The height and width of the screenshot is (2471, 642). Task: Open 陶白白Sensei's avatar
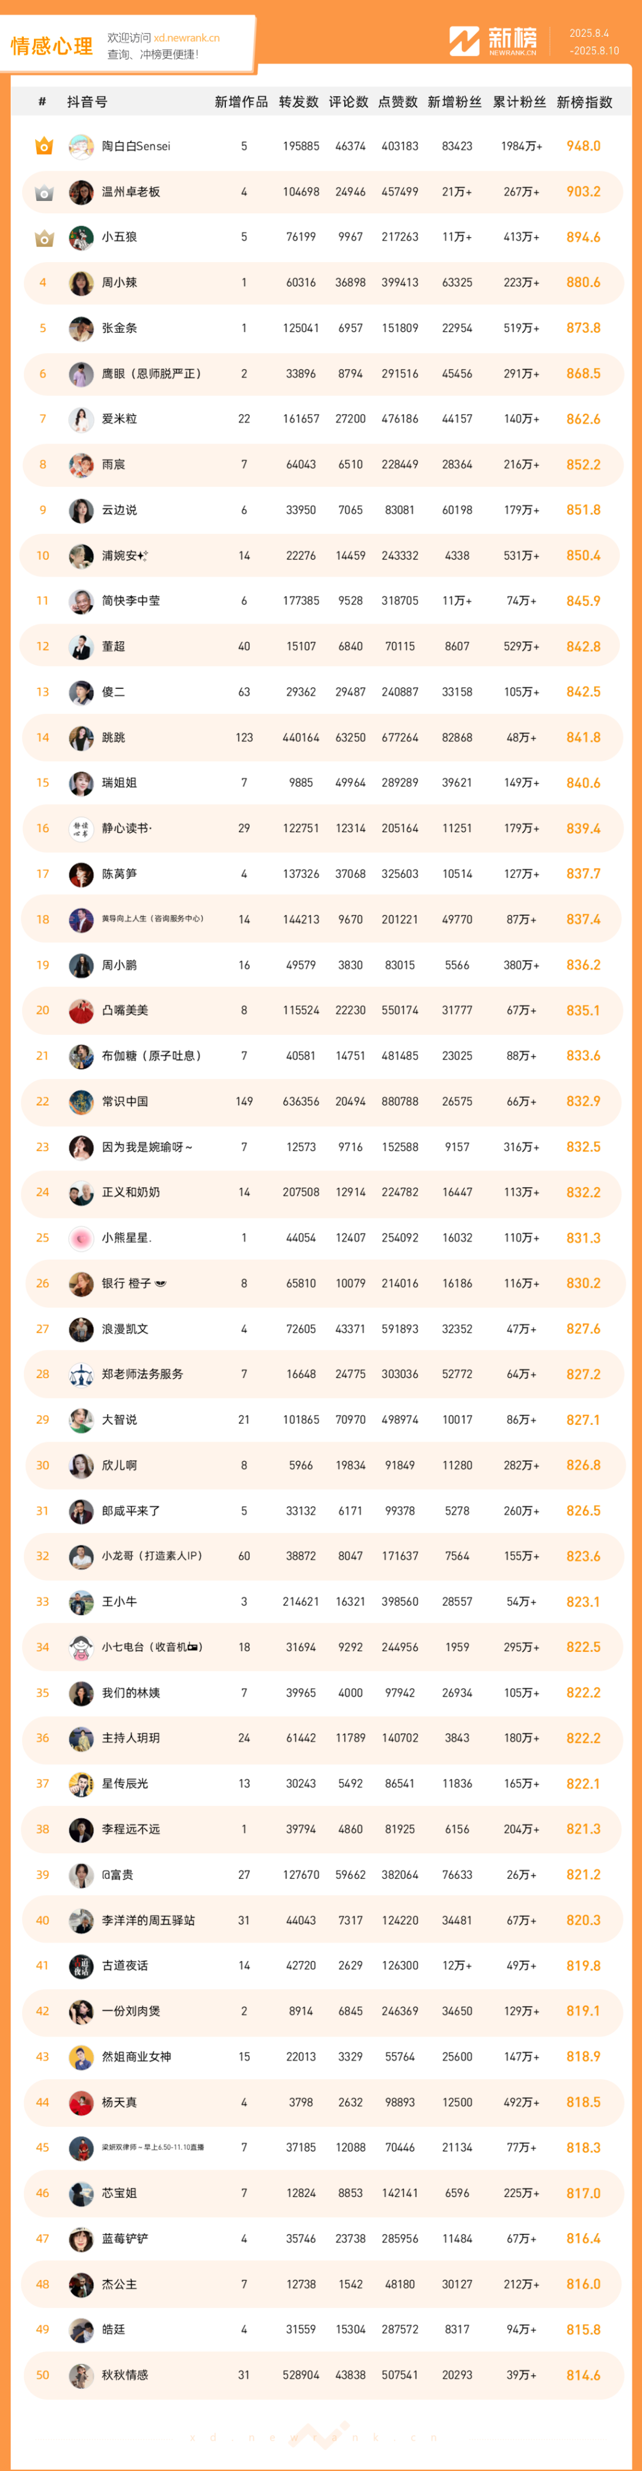tap(81, 146)
